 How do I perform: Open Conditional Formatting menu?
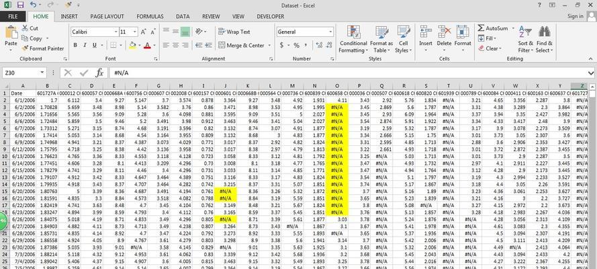(353, 40)
